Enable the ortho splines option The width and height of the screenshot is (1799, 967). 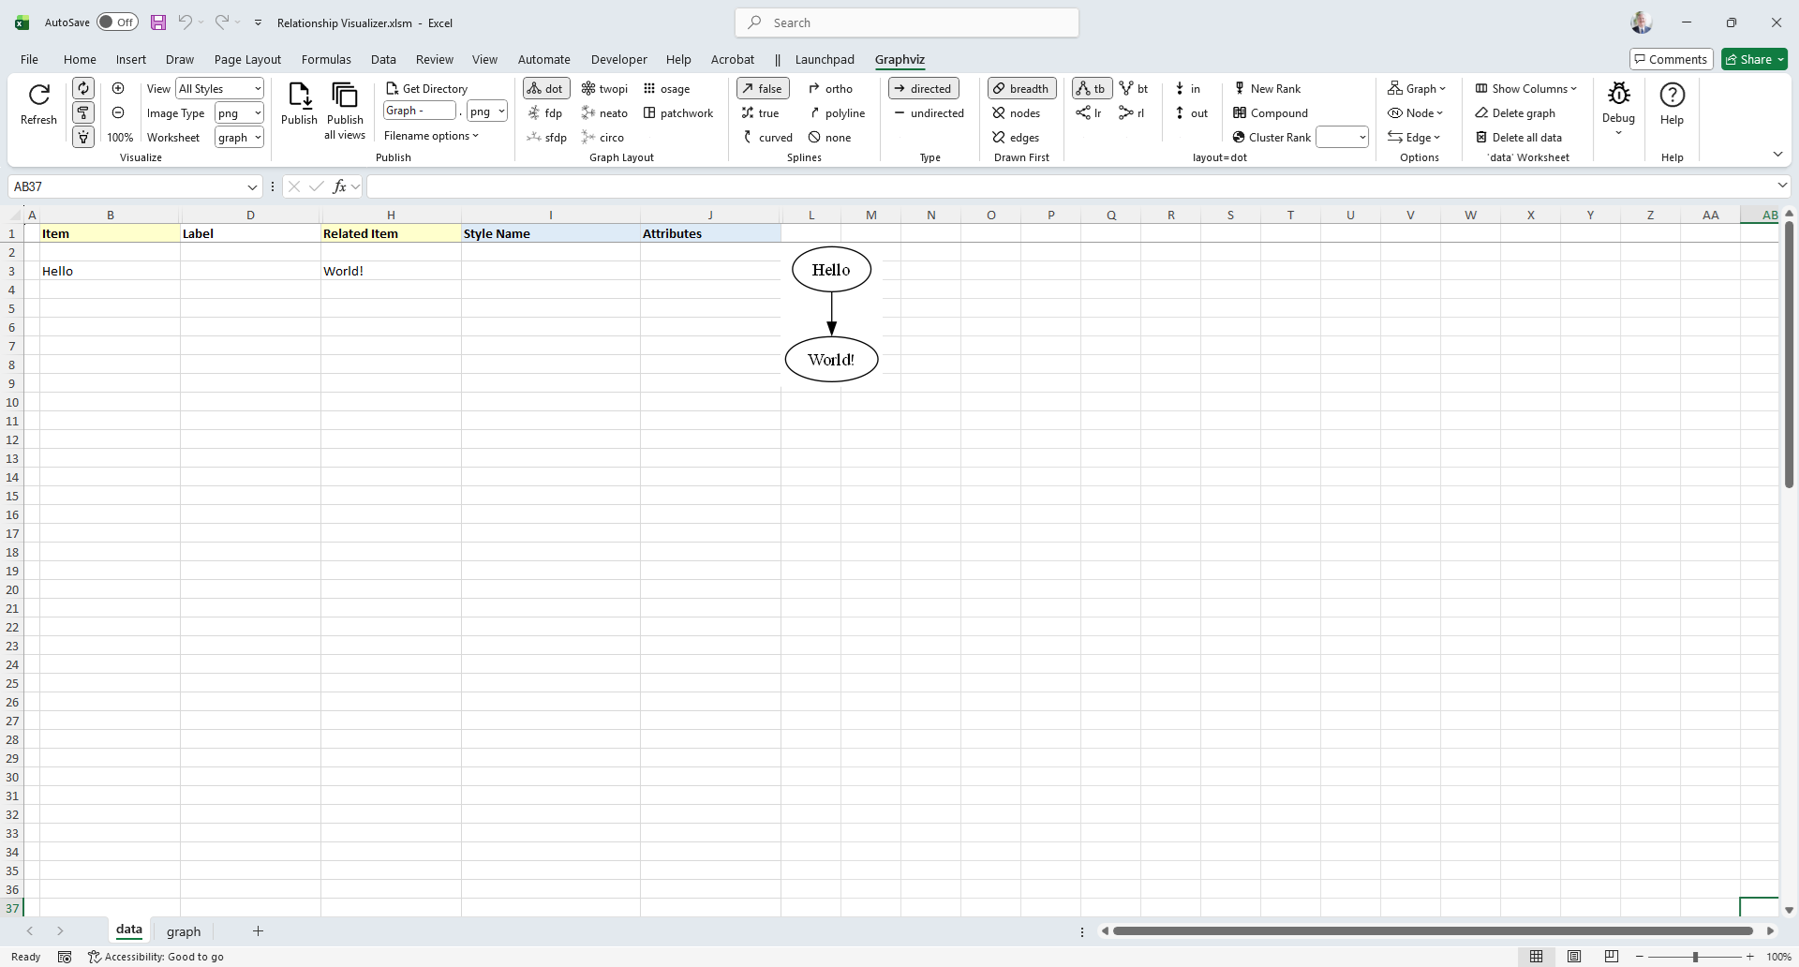(x=830, y=89)
